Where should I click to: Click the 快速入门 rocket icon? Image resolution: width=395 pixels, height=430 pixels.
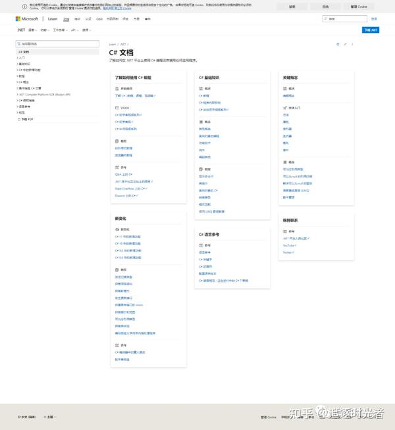[285, 108]
